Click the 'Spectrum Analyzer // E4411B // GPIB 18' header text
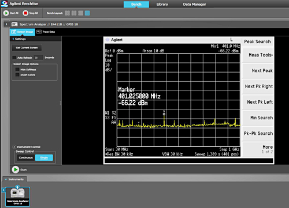 pyautogui.click(x=49, y=24)
